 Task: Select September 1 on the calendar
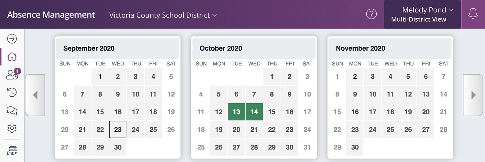100,76
